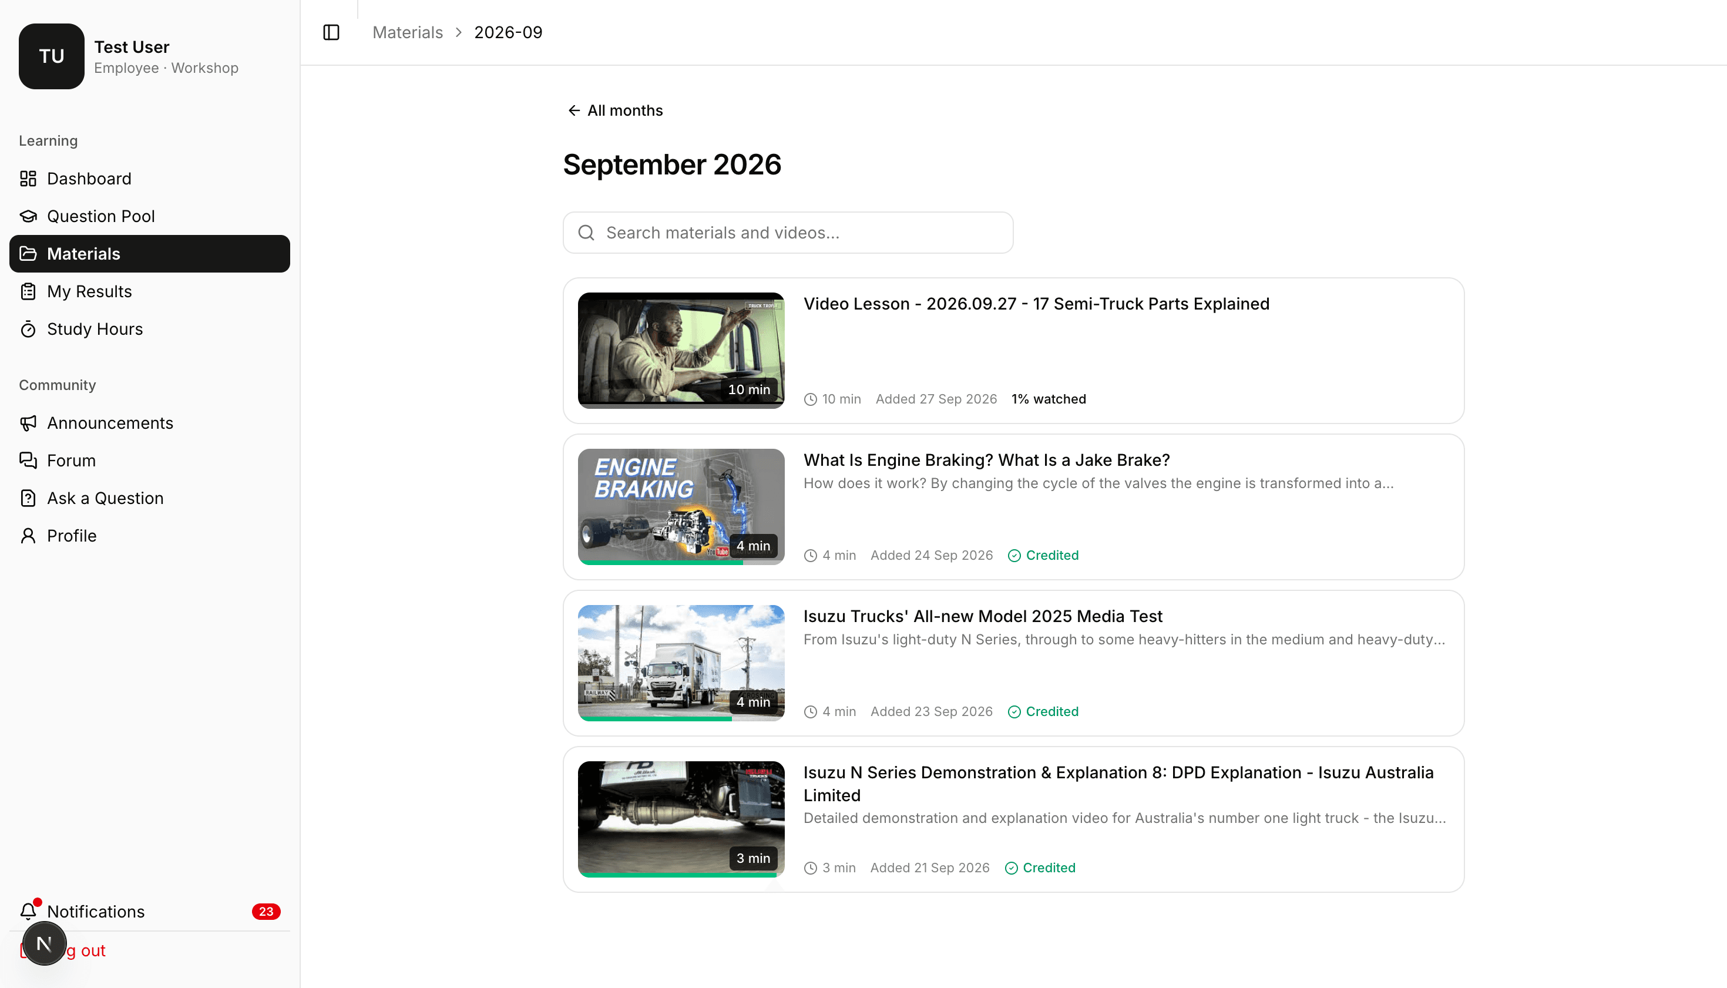
Task: Click the Question Pool graduation cap icon
Action: point(28,217)
